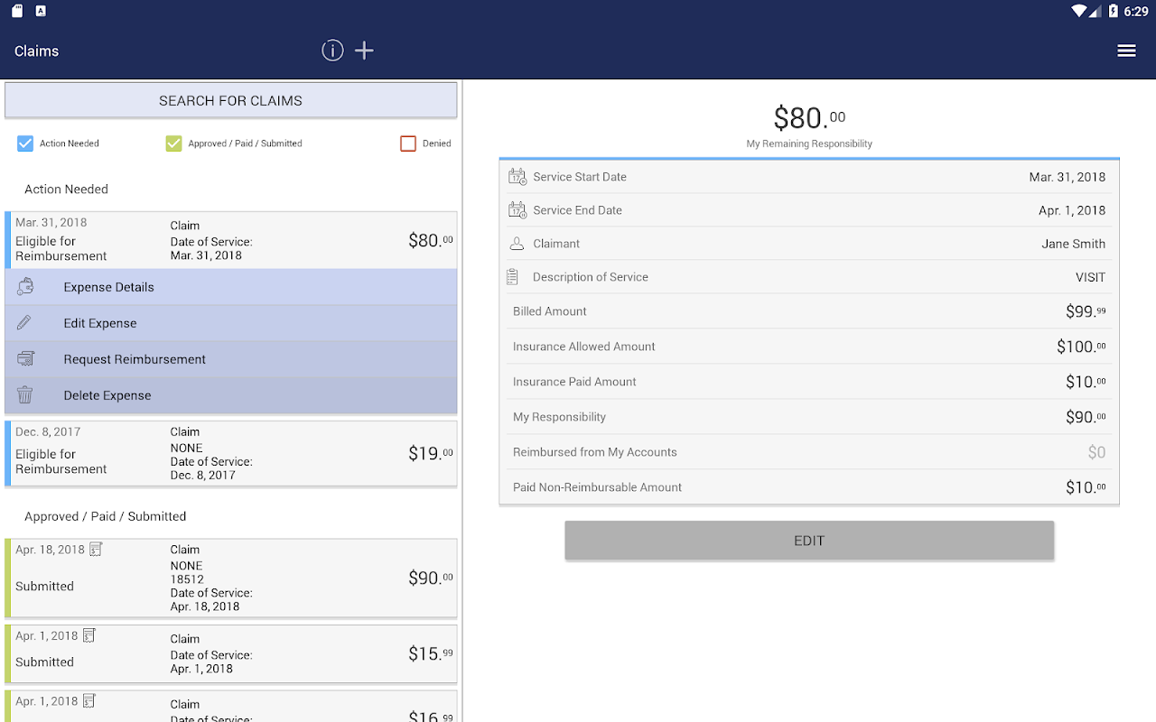Viewport: 1156px width, 722px height.
Task: Click claim number 18512 text
Action: pos(187,579)
